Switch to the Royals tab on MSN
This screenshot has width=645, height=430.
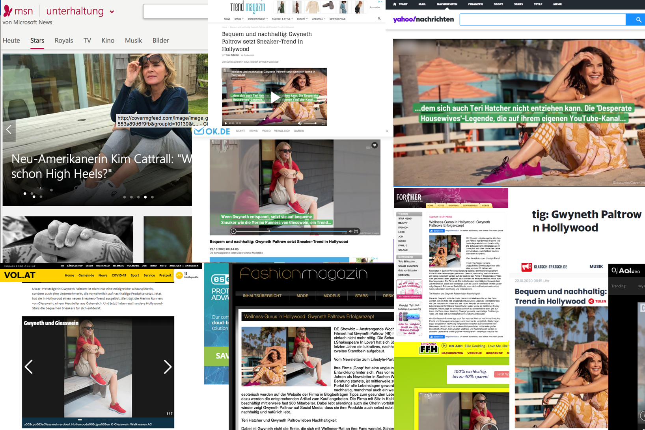click(x=64, y=41)
